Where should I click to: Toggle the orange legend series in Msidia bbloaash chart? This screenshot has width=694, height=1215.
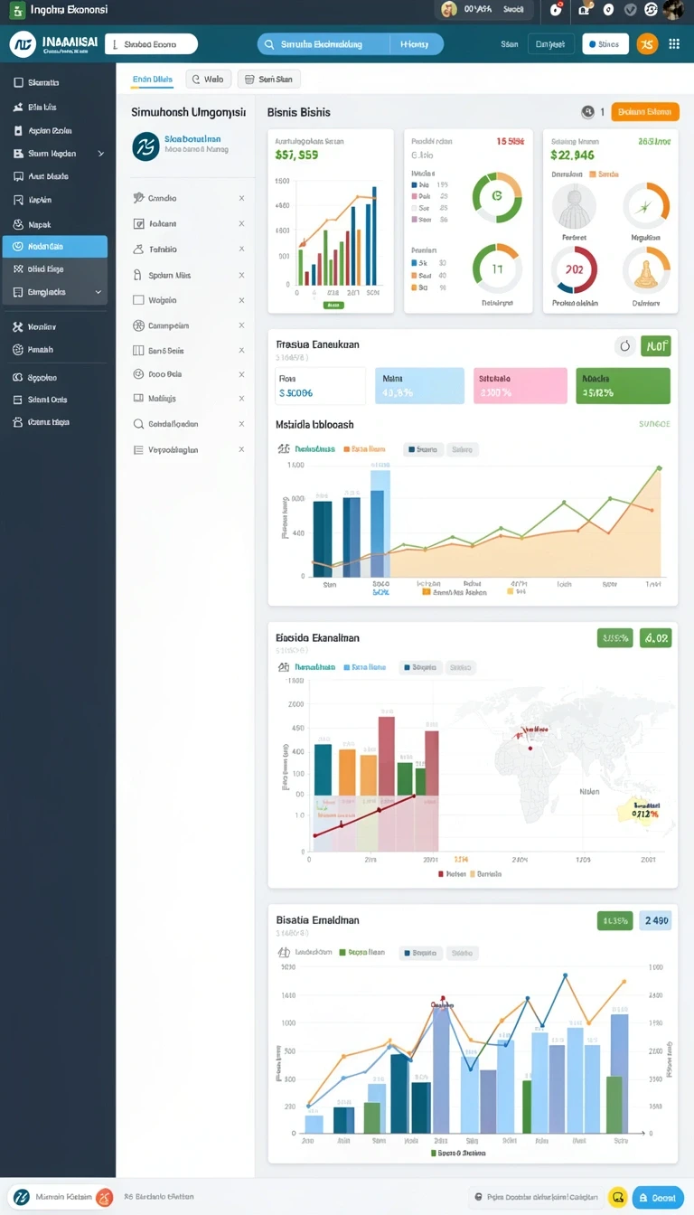[364, 448]
